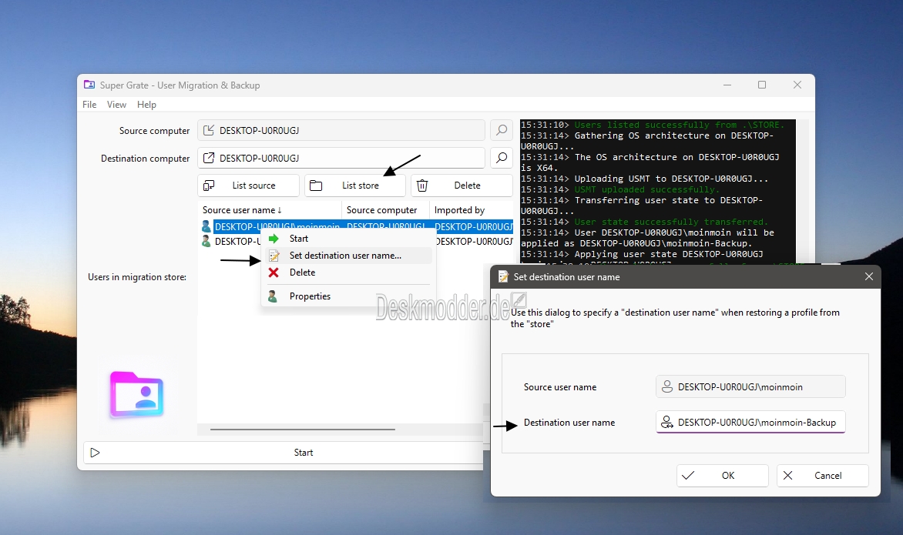Click the user icon beside Properties
903x535 pixels.
273,296
